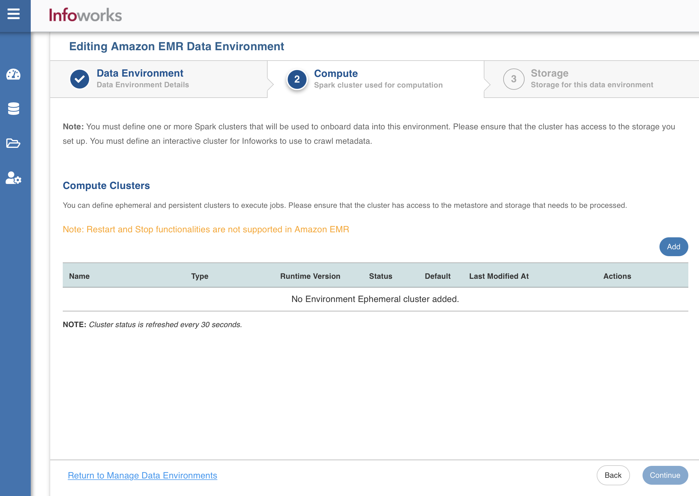Open the hamburger menu
The height and width of the screenshot is (496, 699).
[13, 14]
